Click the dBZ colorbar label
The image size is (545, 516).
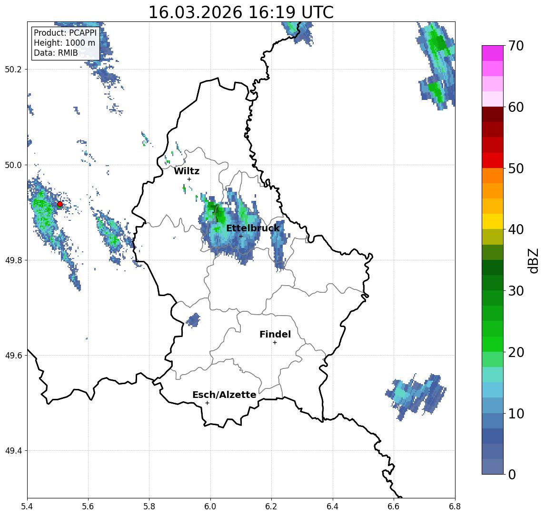[x=534, y=261]
